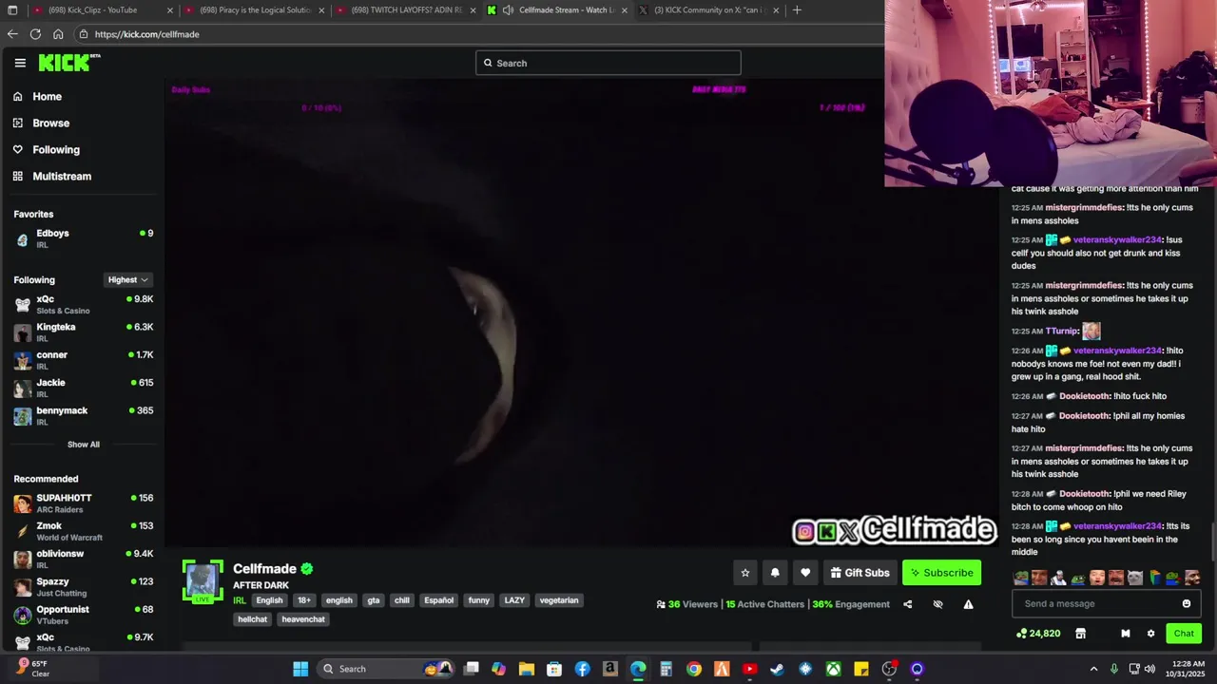The height and width of the screenshot is (684, 1217).
Task: Open recommended Spazzy channel
Action: coord(83,586)
